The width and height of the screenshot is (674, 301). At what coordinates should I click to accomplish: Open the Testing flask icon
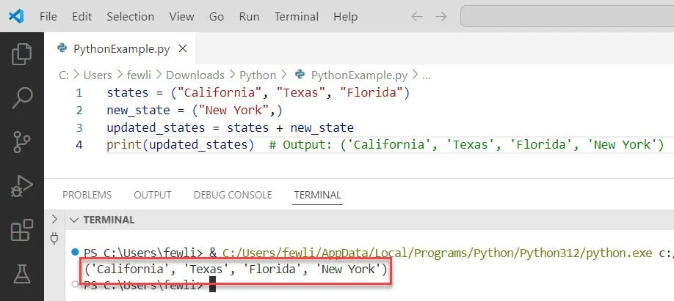[22, 275]
